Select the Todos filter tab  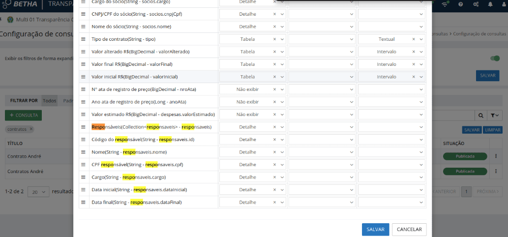point(49,100)
